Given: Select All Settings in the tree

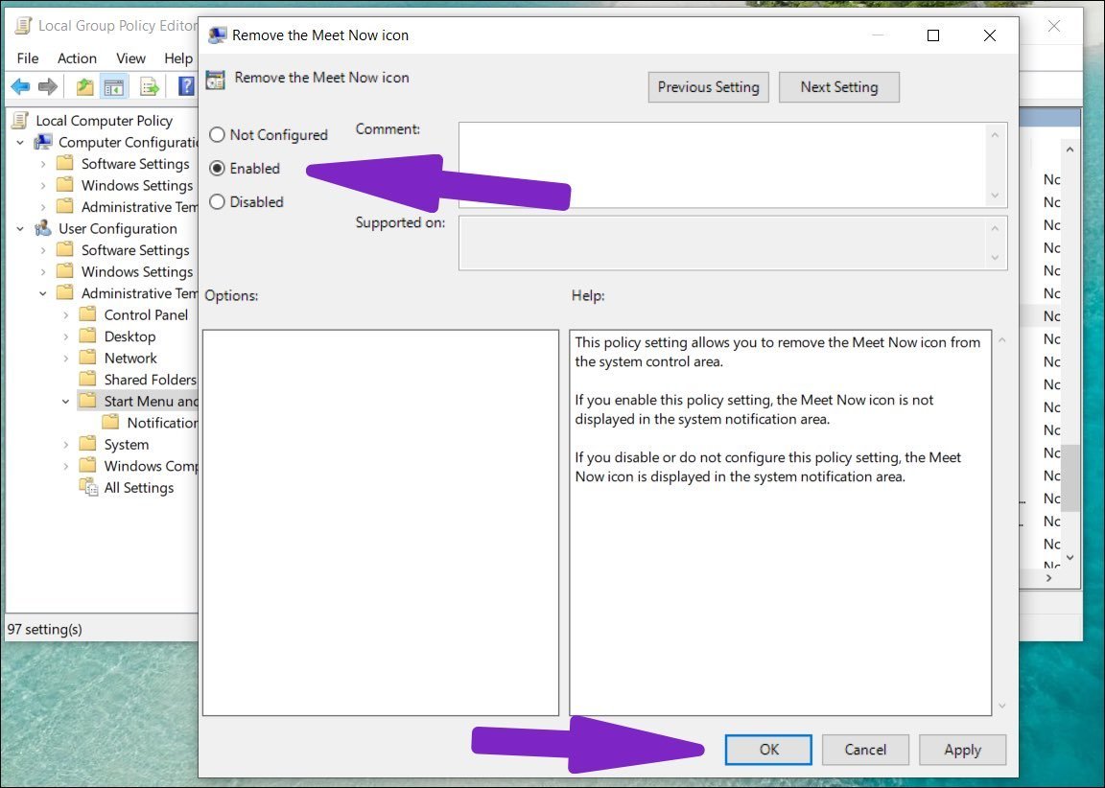Looking at the screenshot, I should [x=139, y=487].
